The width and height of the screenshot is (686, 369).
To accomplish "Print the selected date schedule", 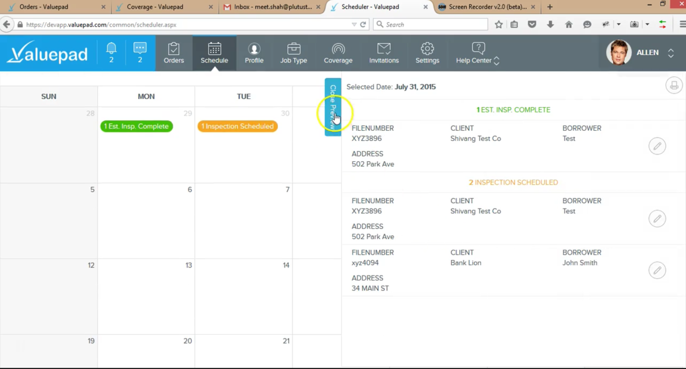I will [x=674, y=86].
